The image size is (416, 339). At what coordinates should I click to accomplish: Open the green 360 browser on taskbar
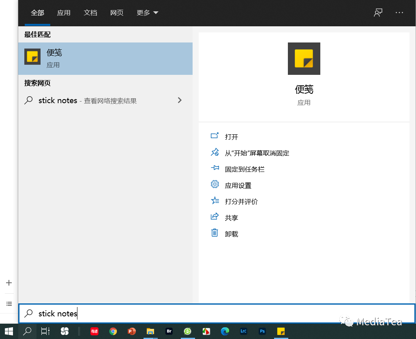point(188,331)
